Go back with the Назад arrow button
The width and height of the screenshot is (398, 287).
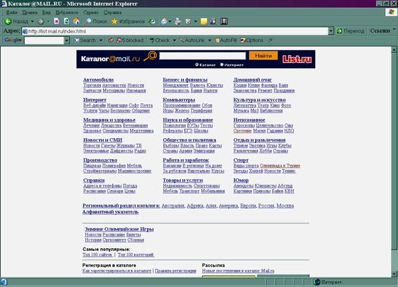pyautogui.click(x=17, y=22)
